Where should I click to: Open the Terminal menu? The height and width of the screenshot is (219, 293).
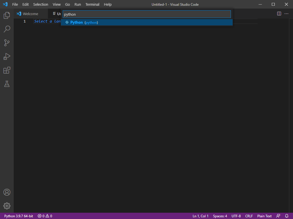click(x=92, y=4)
